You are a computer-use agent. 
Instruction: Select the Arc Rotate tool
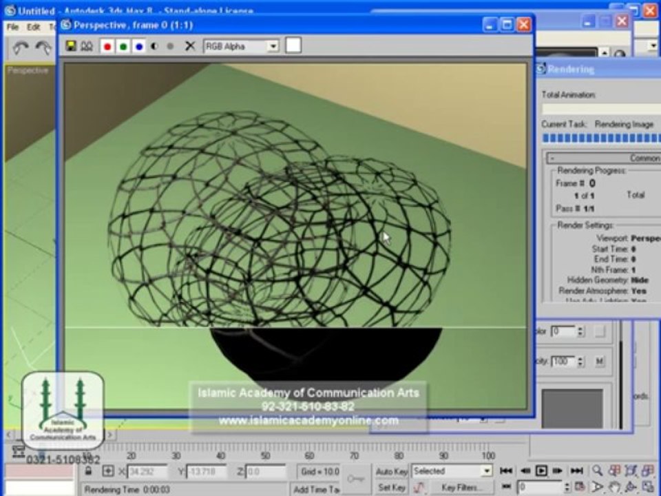pos(631,488)
